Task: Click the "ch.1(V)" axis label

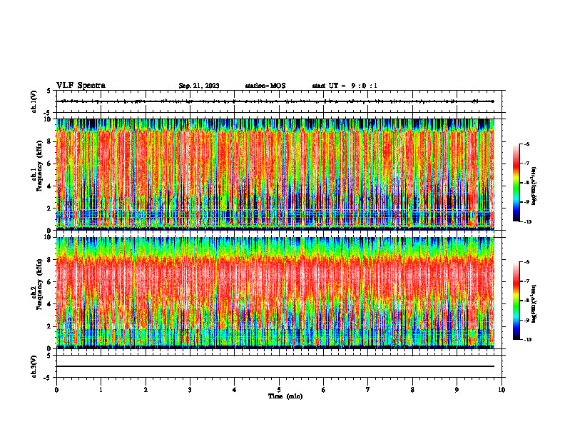Action: 34,101
